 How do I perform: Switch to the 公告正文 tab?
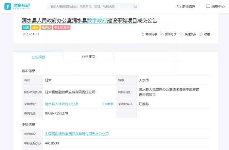[89, 57]
